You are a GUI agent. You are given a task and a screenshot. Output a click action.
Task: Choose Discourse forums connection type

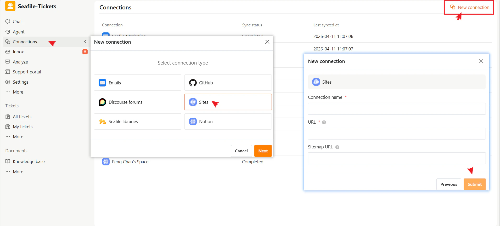(x=138, y=102)
